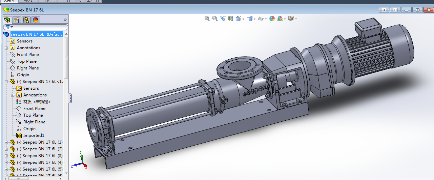Select Origin under Seepex BN 17 6L<1>
434x180 pixels.
[29, 129]
